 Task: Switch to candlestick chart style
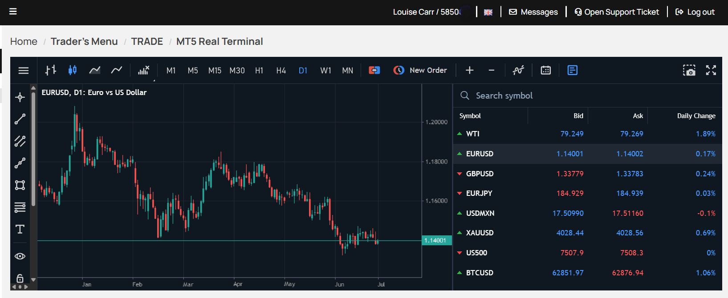click(x=73, y=70)
